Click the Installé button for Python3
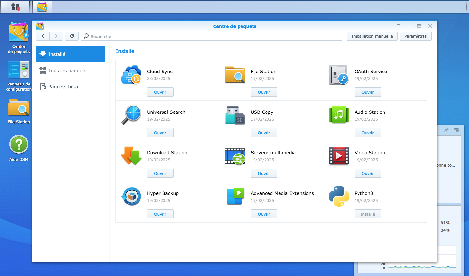The width and height of the screenshot is (469, 276). pyautogui.click(x=368, y=214)
